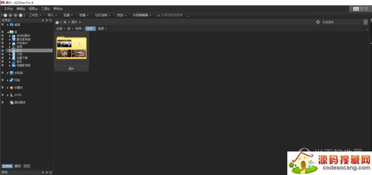Toggle easy-select marker for 视频

pyautogui.click(x=3, y=47)
